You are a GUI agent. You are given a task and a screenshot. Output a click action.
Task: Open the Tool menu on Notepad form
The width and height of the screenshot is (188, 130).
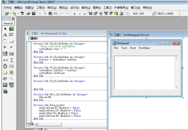tap(124, 48)
